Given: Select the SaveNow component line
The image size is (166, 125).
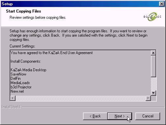Looking at the screenshot, I should pyautogui.click(x=18, y=74).
